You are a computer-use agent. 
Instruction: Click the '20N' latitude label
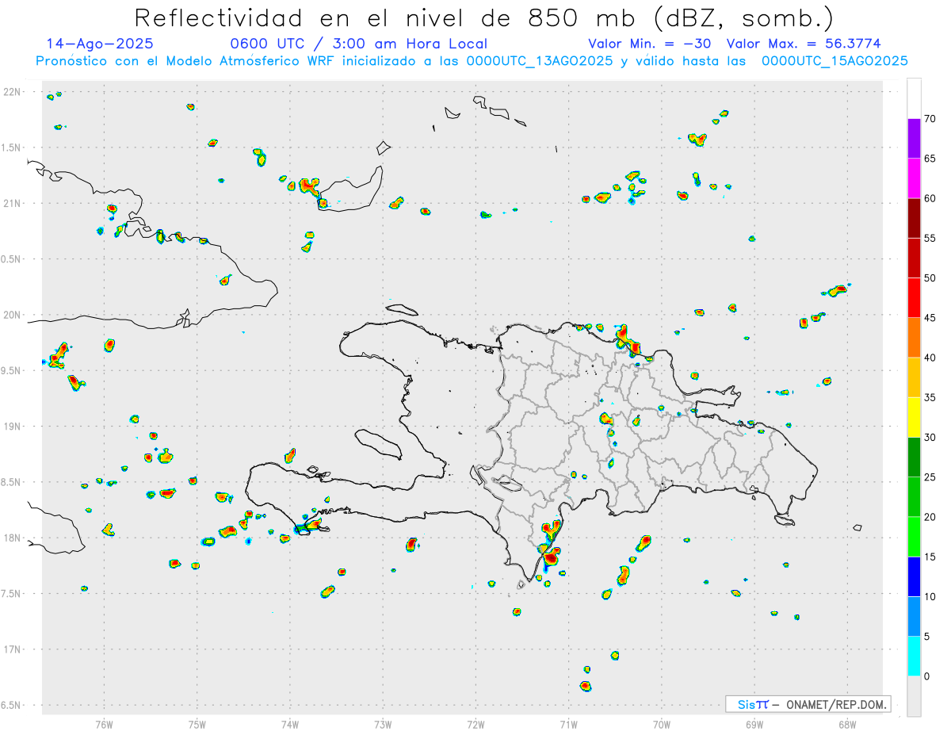tap(13, 315)
